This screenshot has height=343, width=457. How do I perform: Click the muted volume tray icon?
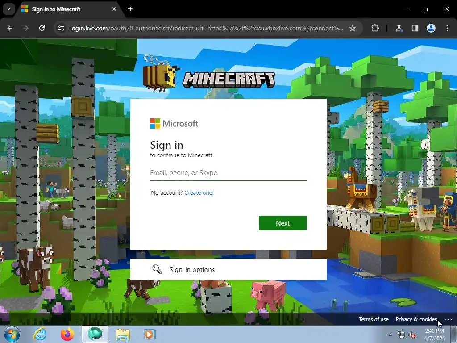point(412,335)
